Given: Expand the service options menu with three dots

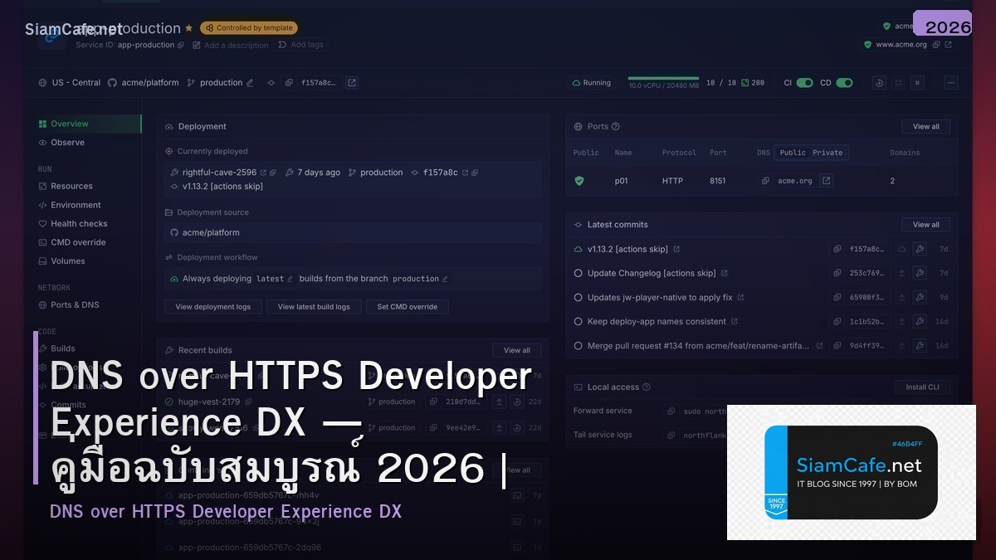Looking at the screenshot, I should 950,82.
